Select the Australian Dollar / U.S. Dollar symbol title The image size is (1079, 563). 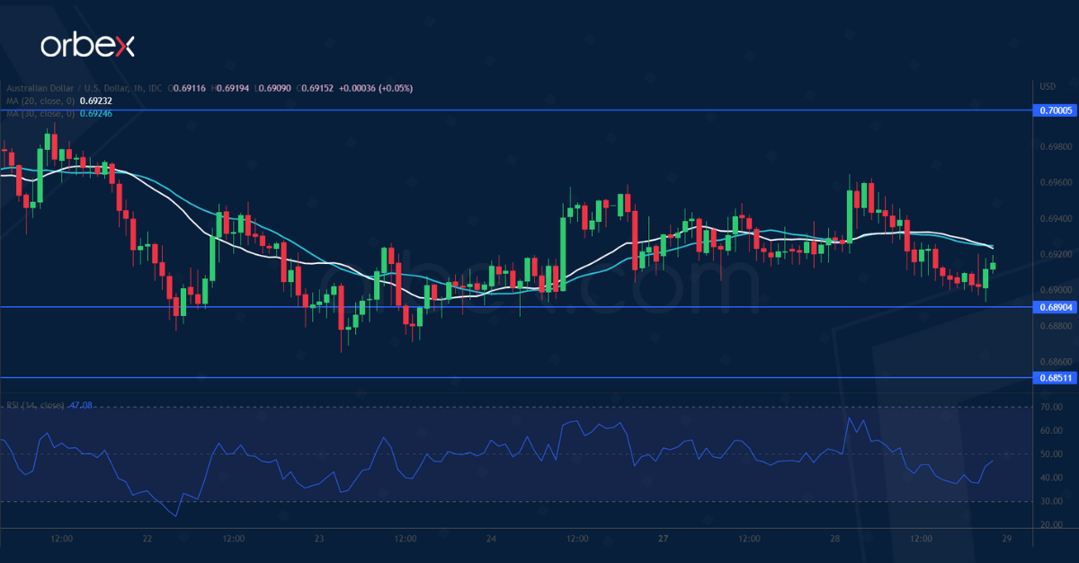click(85, 88)
